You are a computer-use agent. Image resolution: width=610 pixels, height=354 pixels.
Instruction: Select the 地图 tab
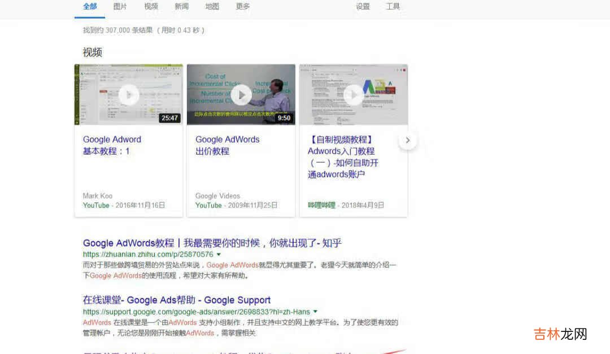tap(212, 7)
